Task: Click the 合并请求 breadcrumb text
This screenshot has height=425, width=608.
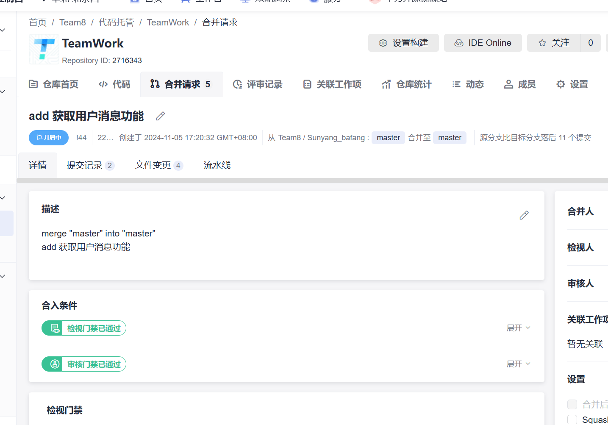Action: click(x=220, y=22)
